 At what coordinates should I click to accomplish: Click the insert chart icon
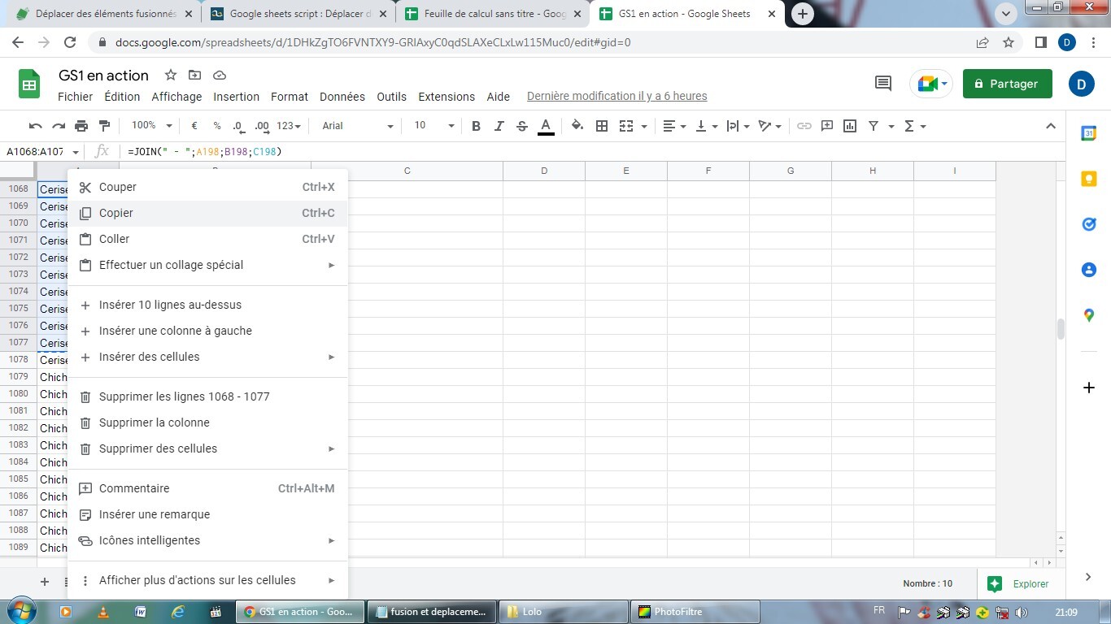[x=850, y=126]
